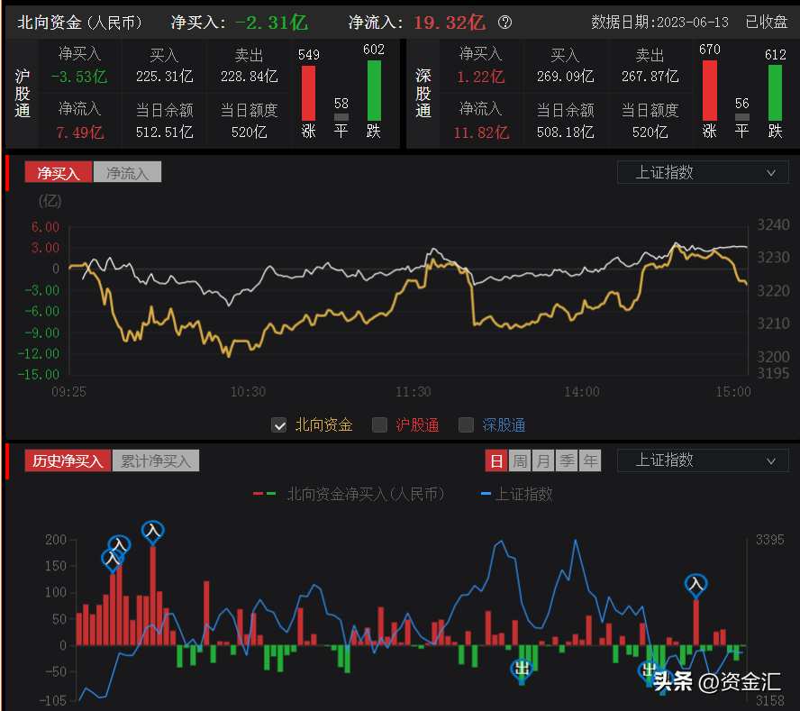Switch to the 累计净买入 tab
The image size is (800, 711).
coord(156,460)
